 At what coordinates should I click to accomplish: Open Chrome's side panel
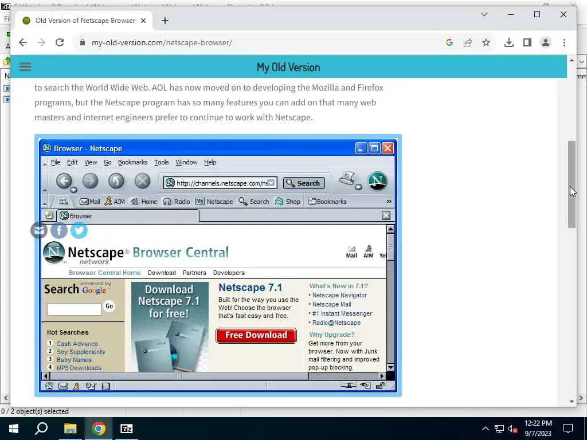pos(527,42)
